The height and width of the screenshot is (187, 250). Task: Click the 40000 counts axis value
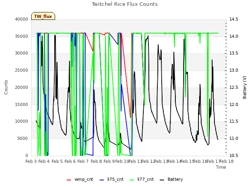pyautogui.click(x=21, y=19)
